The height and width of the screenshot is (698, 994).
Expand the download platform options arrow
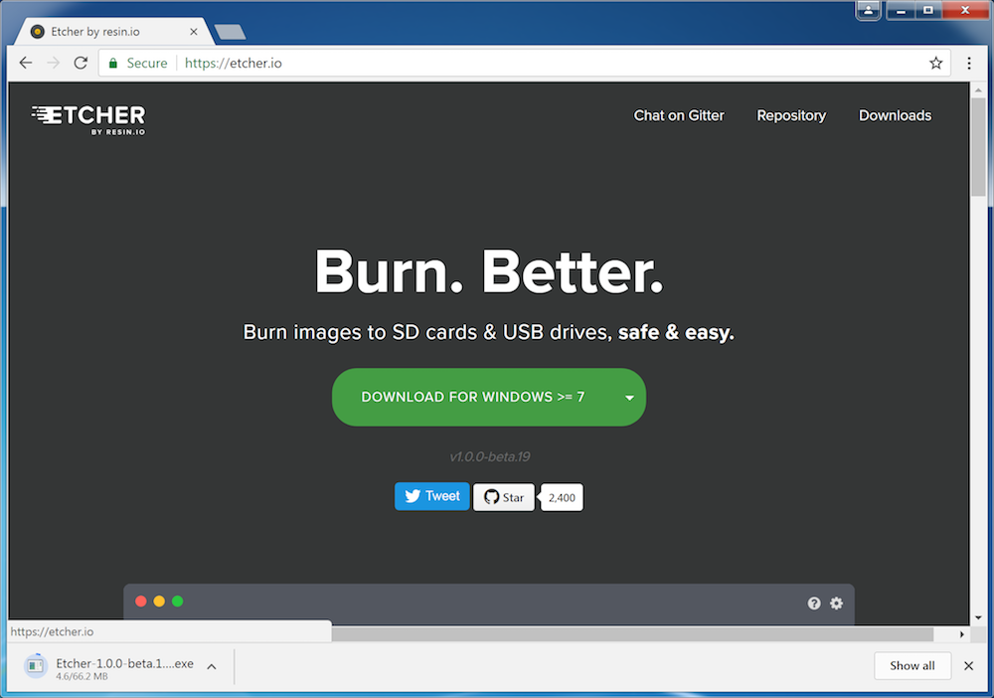click(629, 398)
